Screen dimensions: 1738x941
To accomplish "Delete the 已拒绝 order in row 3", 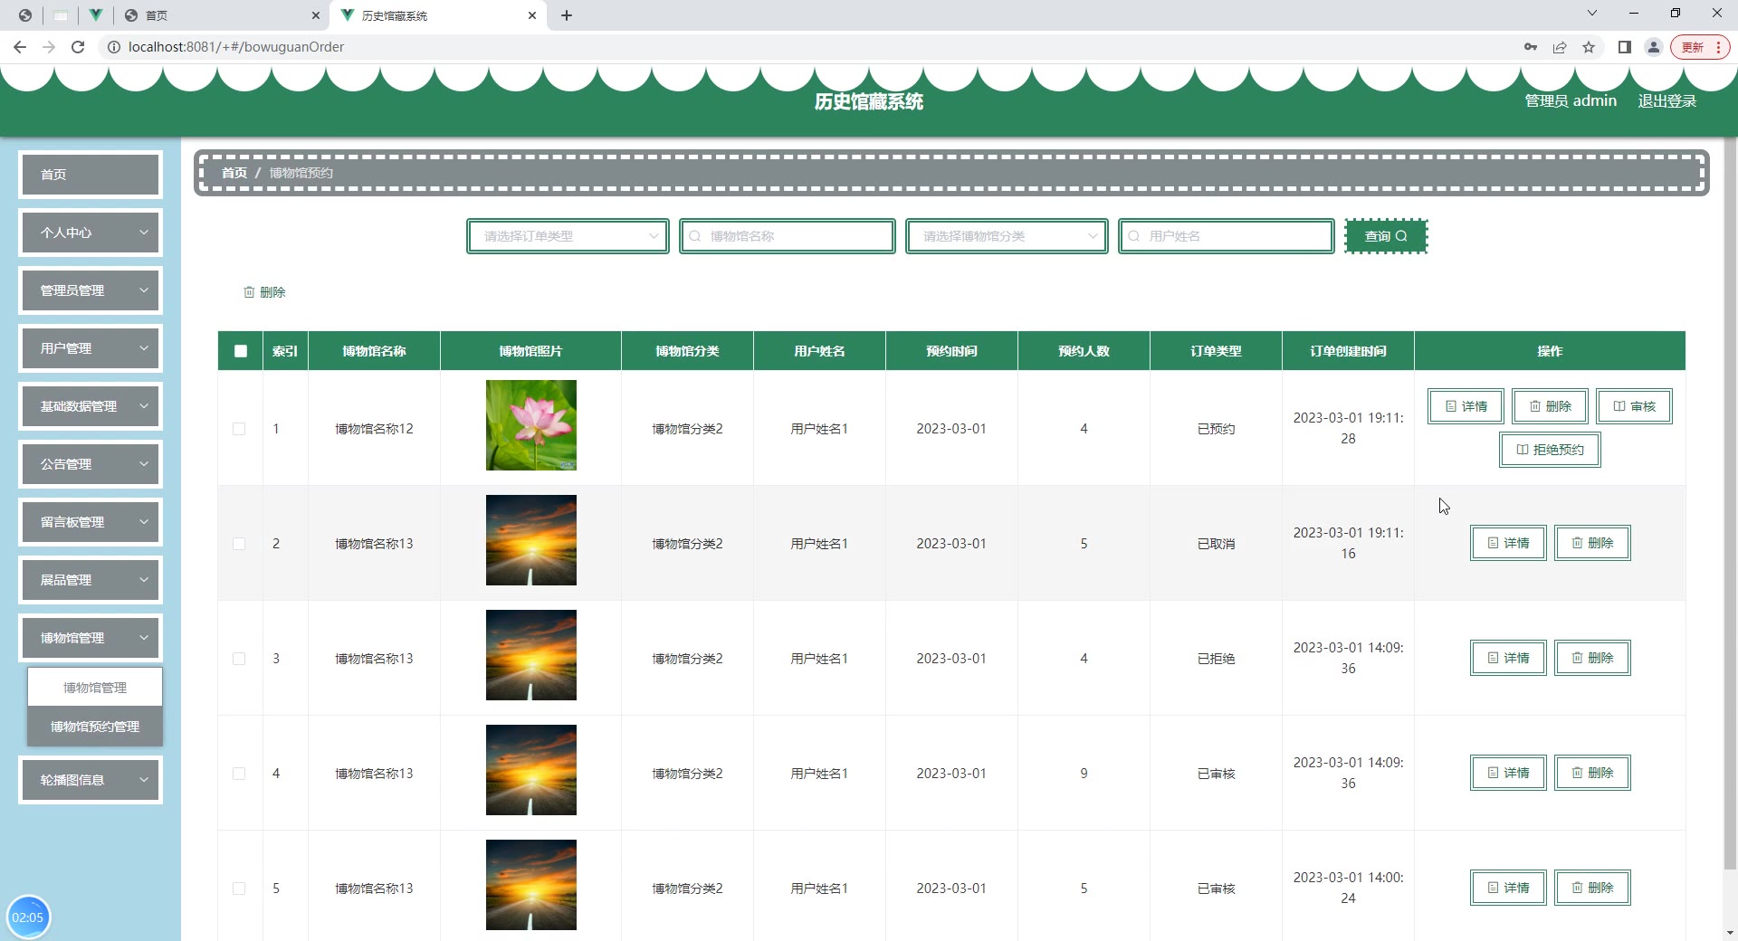I will [x=1592, y=658].
